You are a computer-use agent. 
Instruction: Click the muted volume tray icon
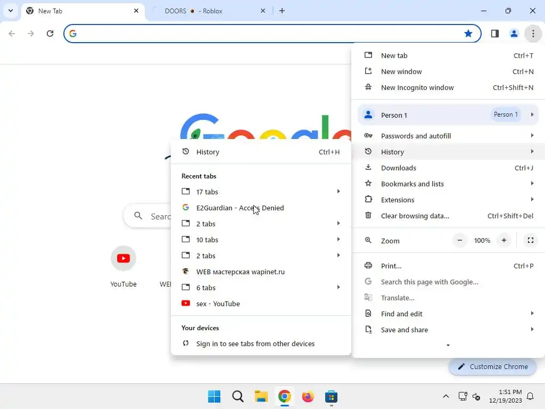476,396
